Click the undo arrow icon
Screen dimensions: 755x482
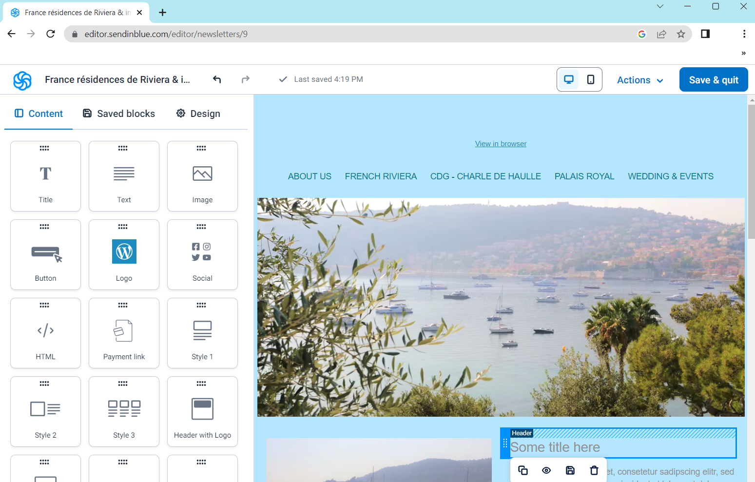(217, 79)
